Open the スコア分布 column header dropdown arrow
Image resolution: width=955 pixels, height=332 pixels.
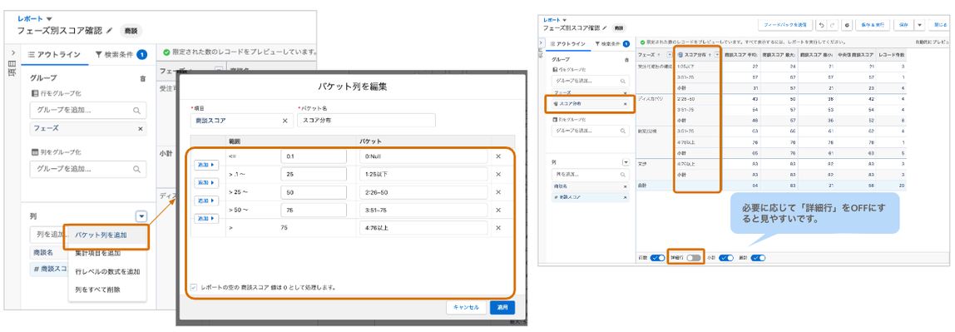[x=717, y=55]
